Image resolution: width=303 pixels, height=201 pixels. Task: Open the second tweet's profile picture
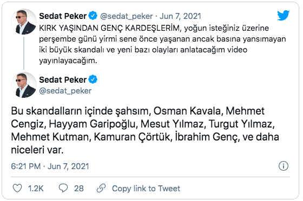pyautogui.click(x=24, y=85)
